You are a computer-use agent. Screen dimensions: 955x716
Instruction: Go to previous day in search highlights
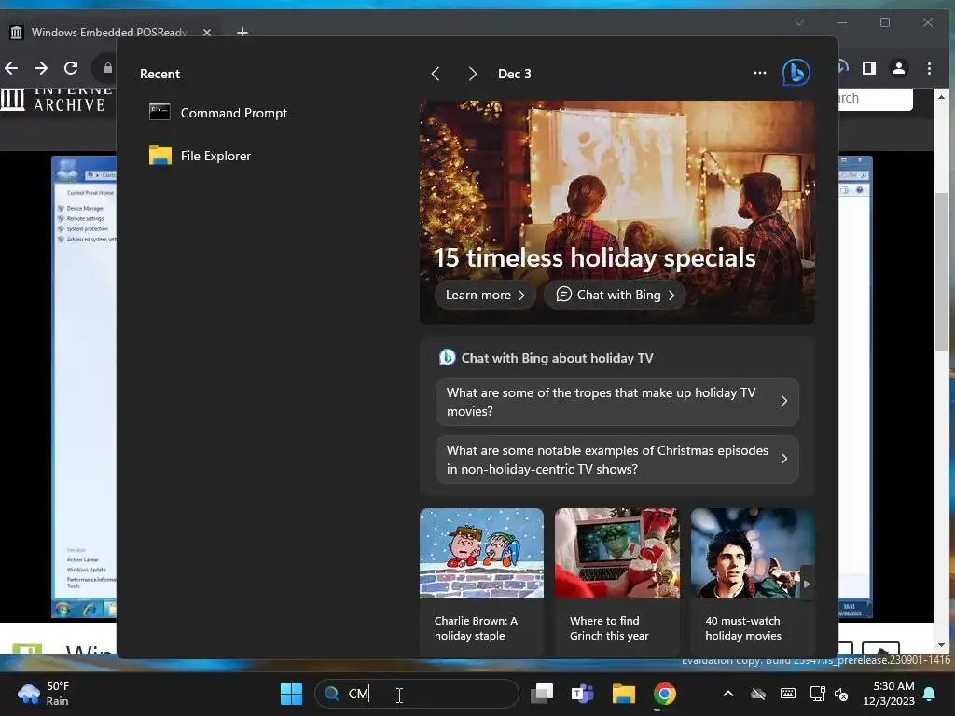tap(436, 74)
